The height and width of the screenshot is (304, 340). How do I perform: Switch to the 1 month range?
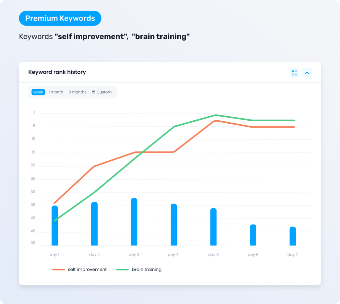(x=56, y=92)
